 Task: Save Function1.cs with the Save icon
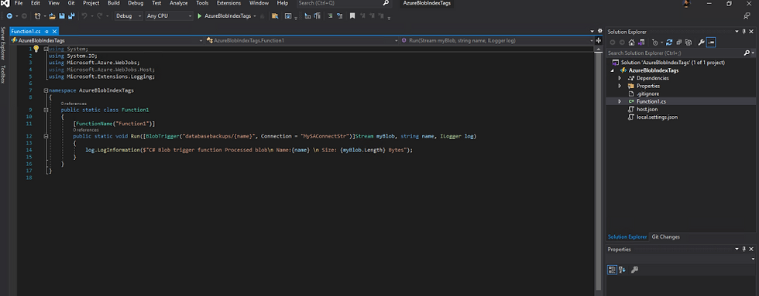coord(62,16)
